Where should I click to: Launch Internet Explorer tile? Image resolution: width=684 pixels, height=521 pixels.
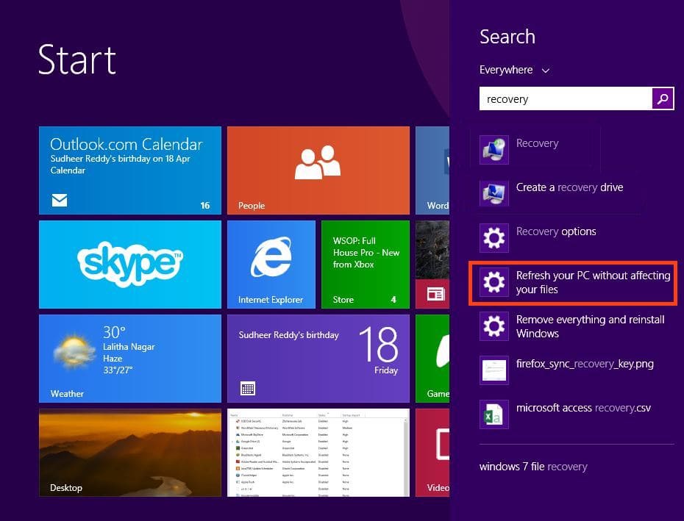(271, 264)
